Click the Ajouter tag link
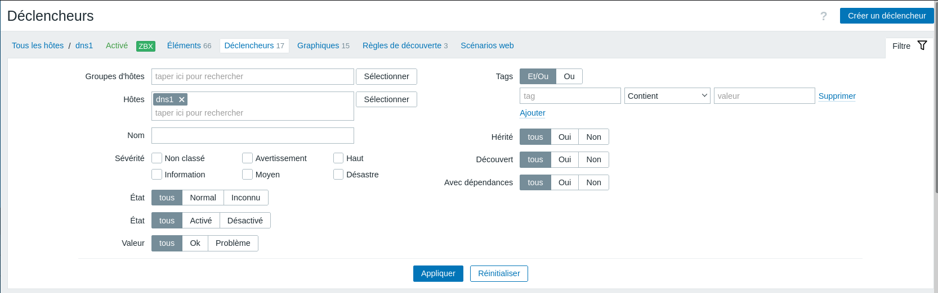Viewport: 938px width, 293px height. (532, 113)
